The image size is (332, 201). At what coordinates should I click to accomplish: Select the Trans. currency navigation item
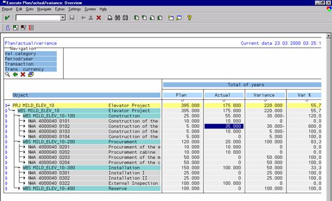[31, 69]
